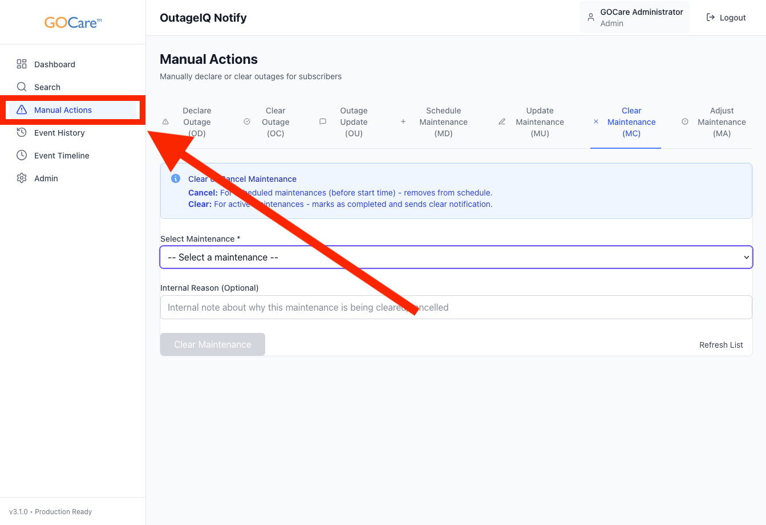The image size is (766, 525).
Task: Click the Search magnifier icon in sidebar
Action: click(22, 87)
